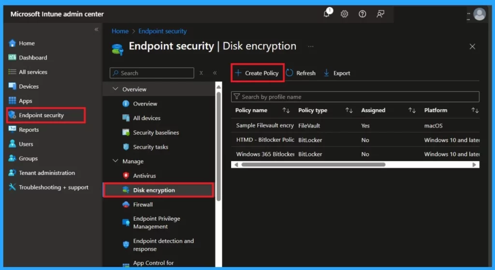Image resolution: width=495 pixels, height=270 pixels.
Task: Click the Antivirus shield icon
Action: coord(126,176)
